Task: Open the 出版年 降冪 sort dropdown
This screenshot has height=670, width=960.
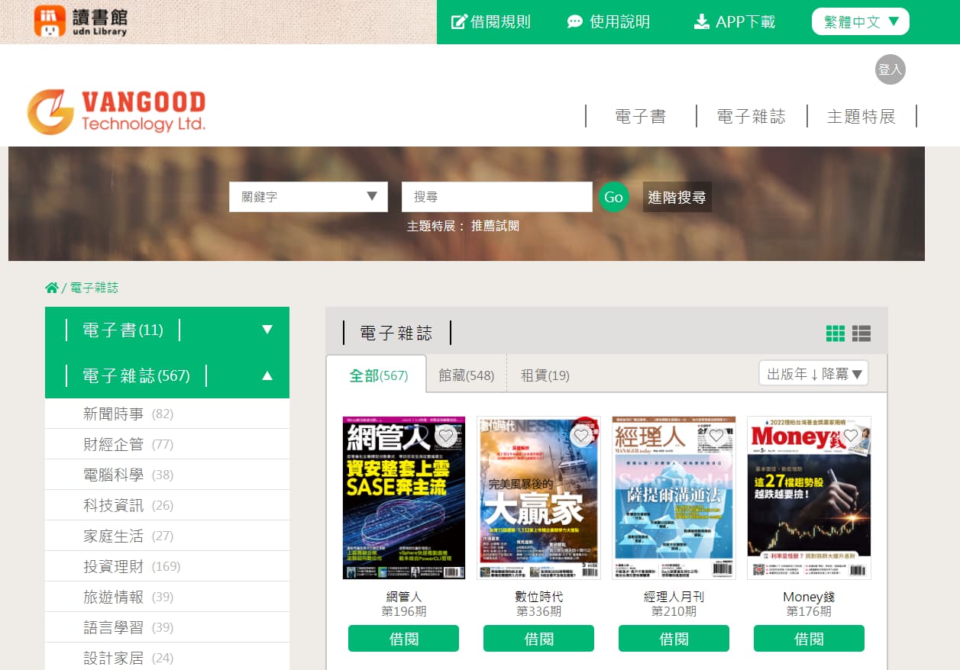Action: 813,374
